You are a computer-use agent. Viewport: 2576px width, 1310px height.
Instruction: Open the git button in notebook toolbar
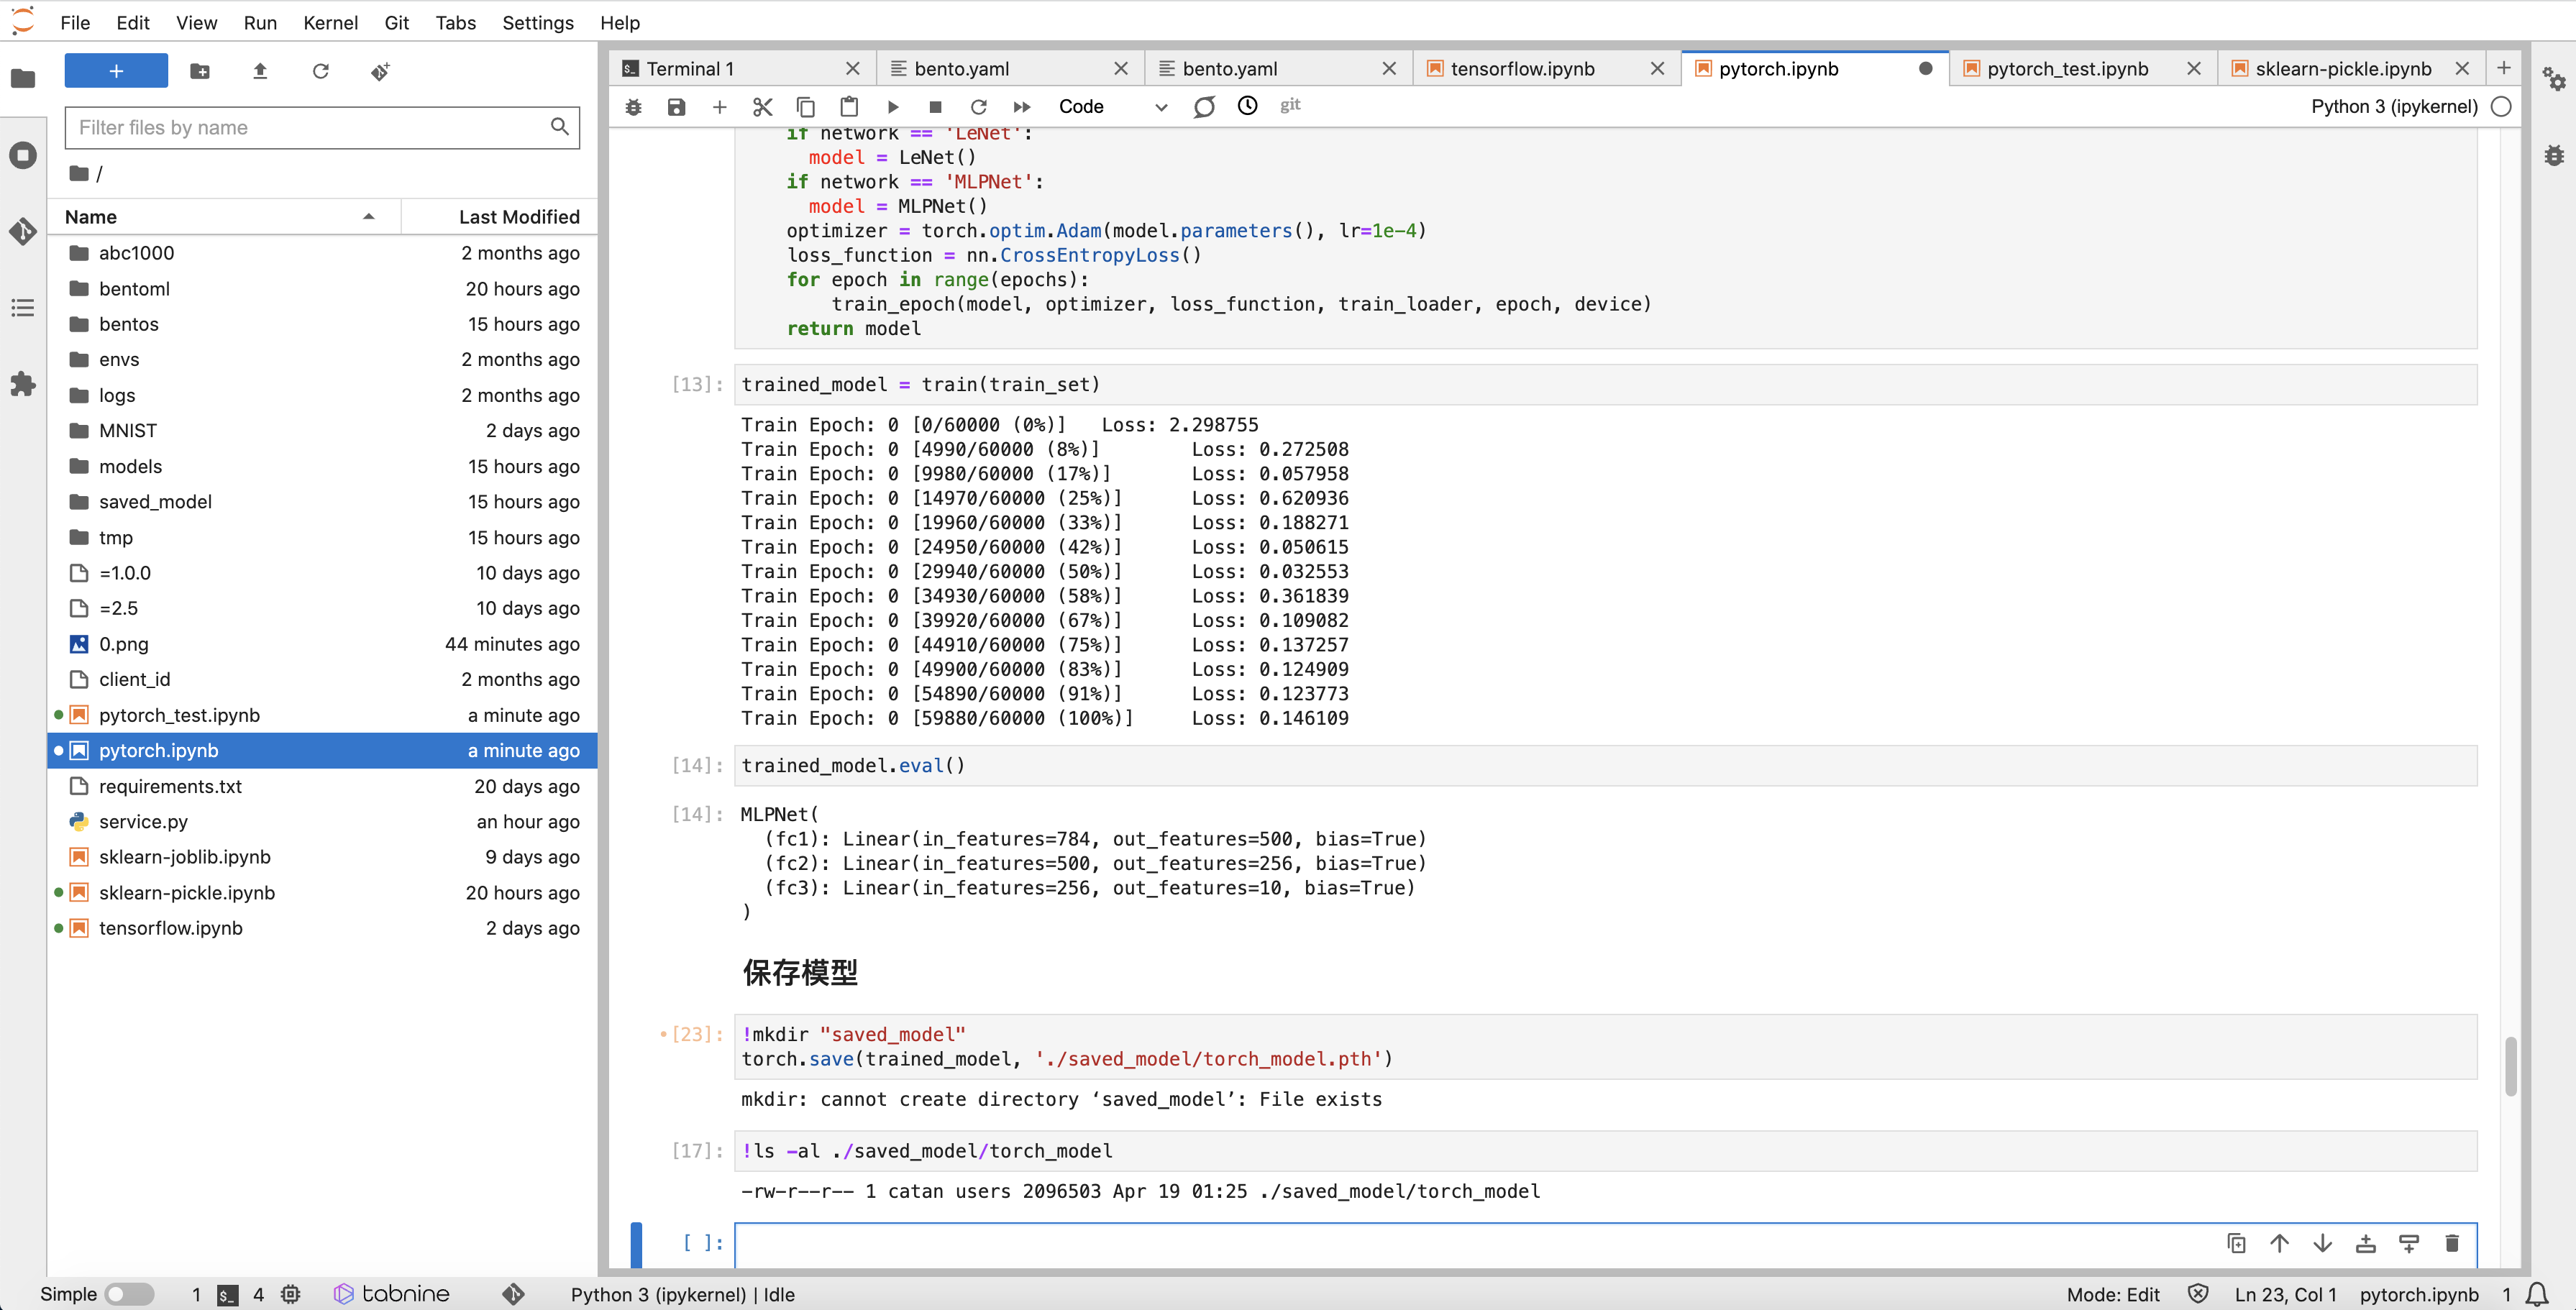coord(1290,105)
